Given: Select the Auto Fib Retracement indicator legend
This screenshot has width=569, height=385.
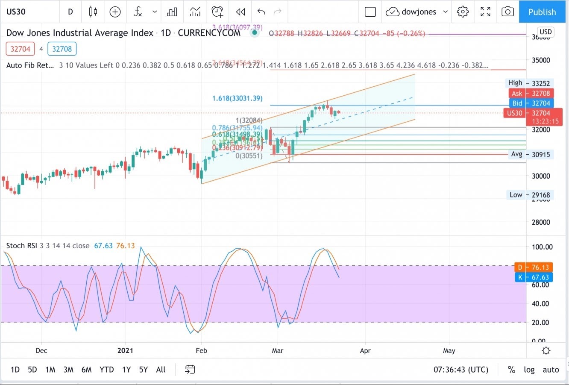Looking at the screenshot, I should coord(30,65).
